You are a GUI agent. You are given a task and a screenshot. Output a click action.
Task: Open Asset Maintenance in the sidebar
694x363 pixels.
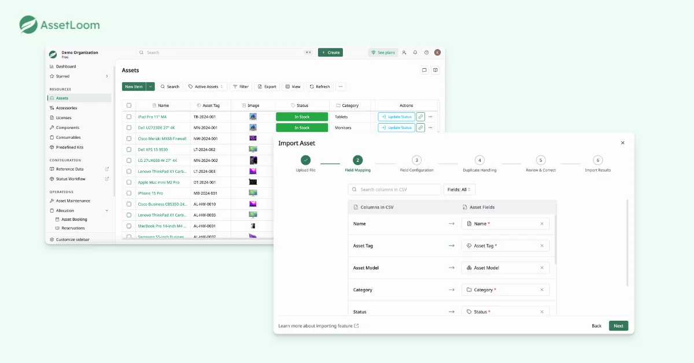pyautogui.click(x=73, y=201)
